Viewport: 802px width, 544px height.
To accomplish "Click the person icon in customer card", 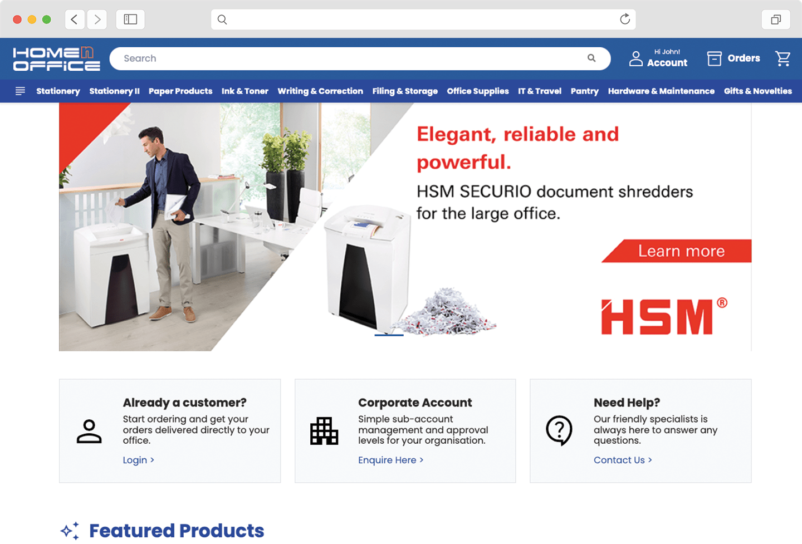I will pos(89,432).
